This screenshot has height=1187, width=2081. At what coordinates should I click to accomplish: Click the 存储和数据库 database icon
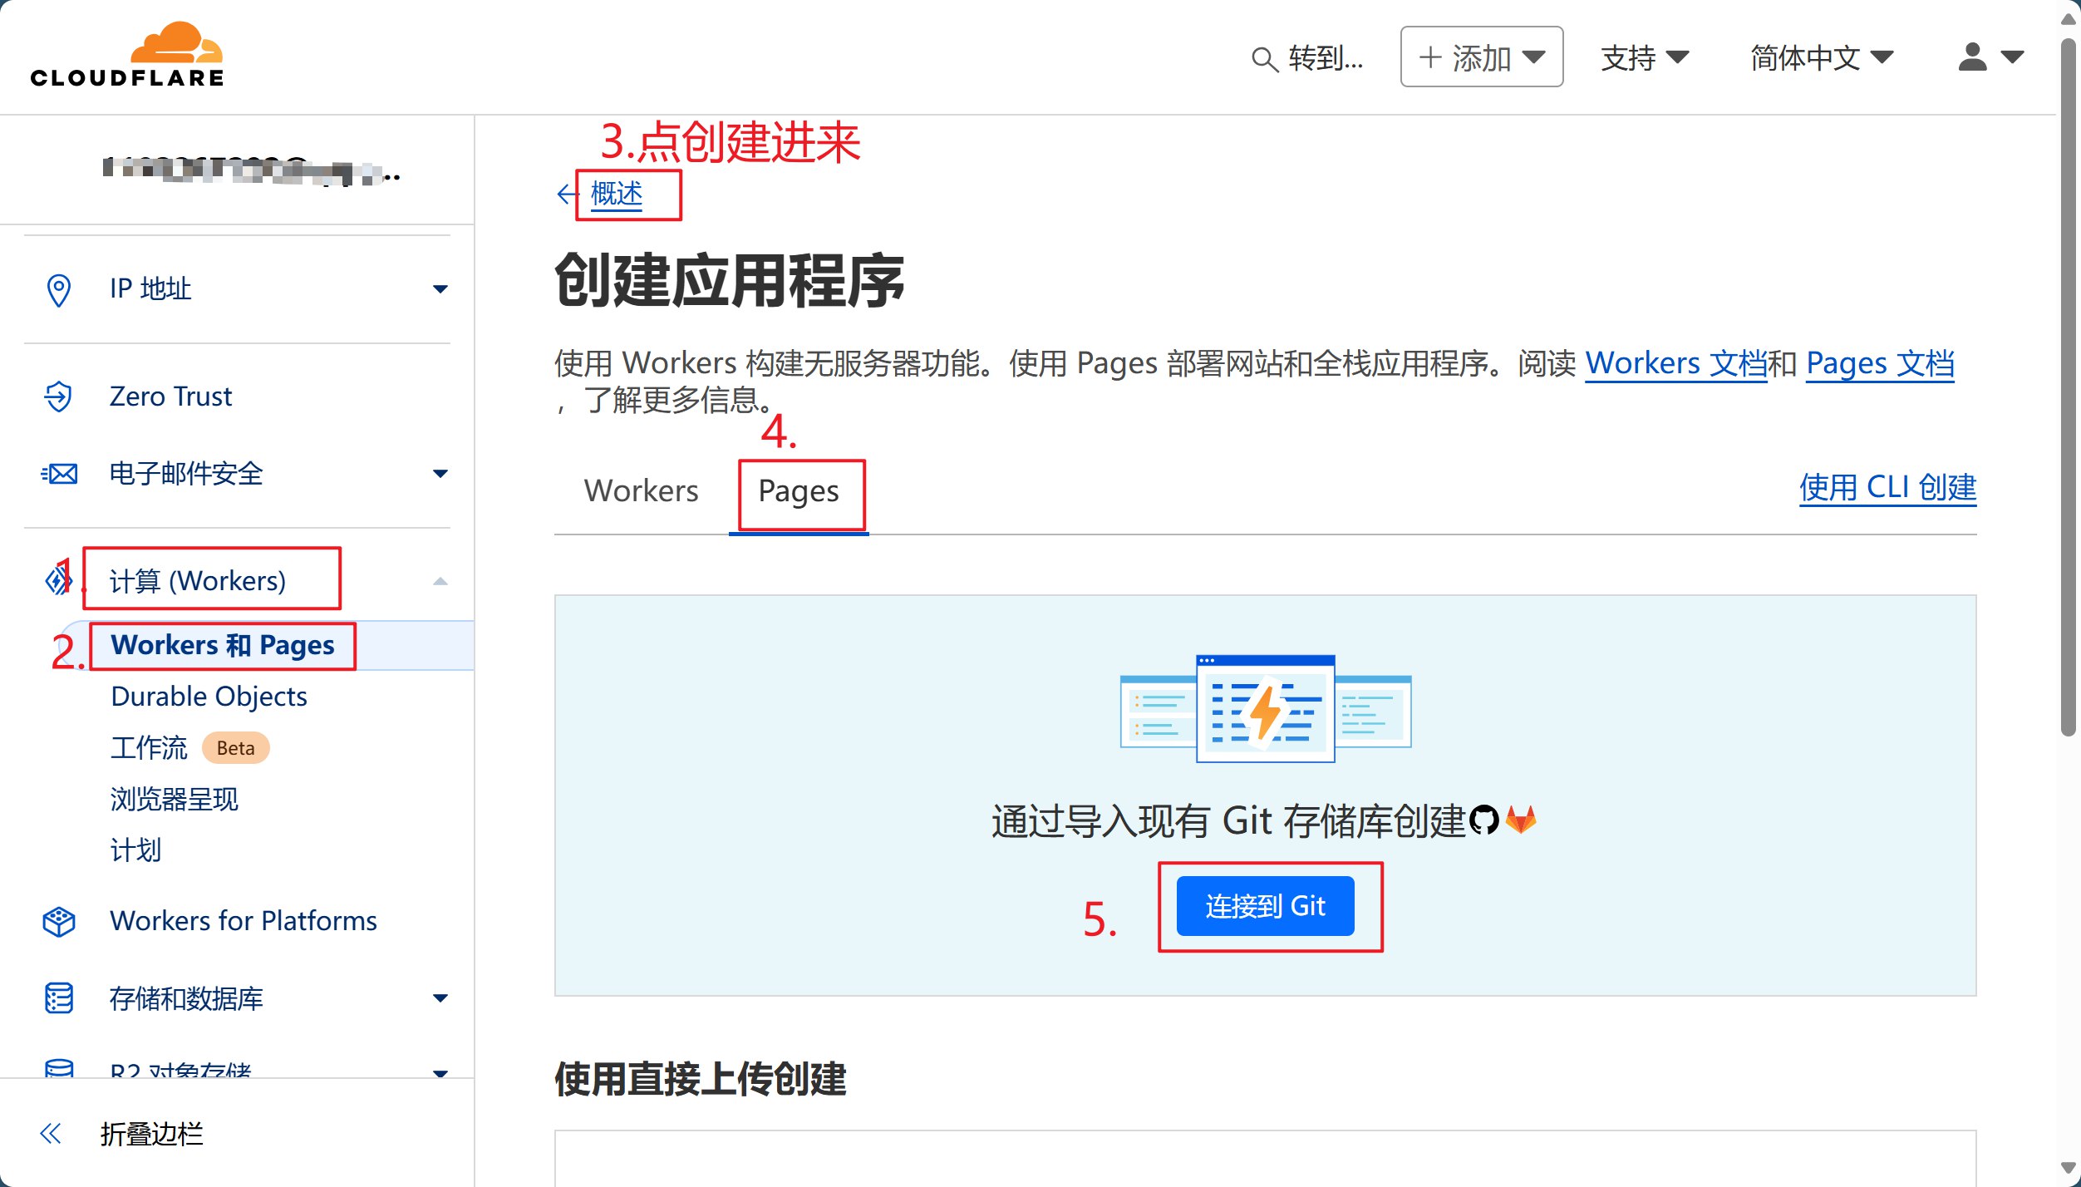[58, 997]
